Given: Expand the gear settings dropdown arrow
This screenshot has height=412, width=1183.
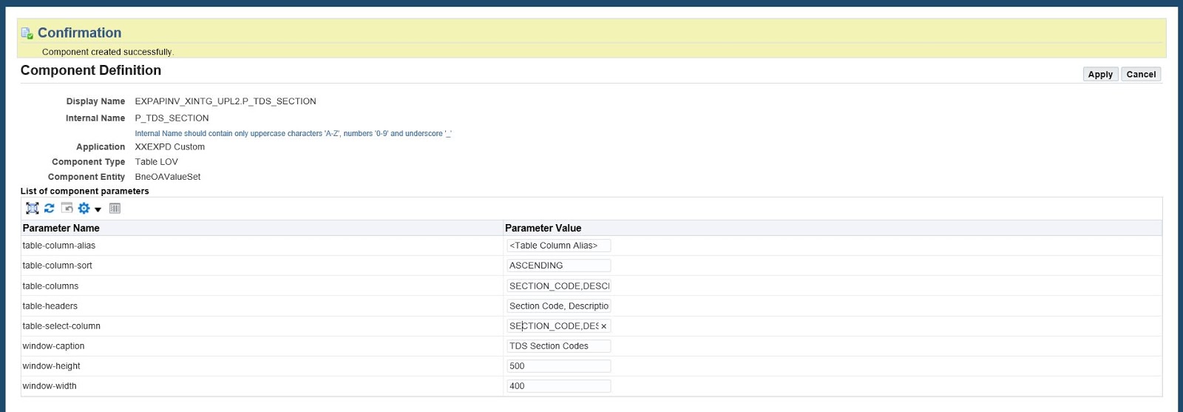Looking at the screenshot, I should 98,209.
